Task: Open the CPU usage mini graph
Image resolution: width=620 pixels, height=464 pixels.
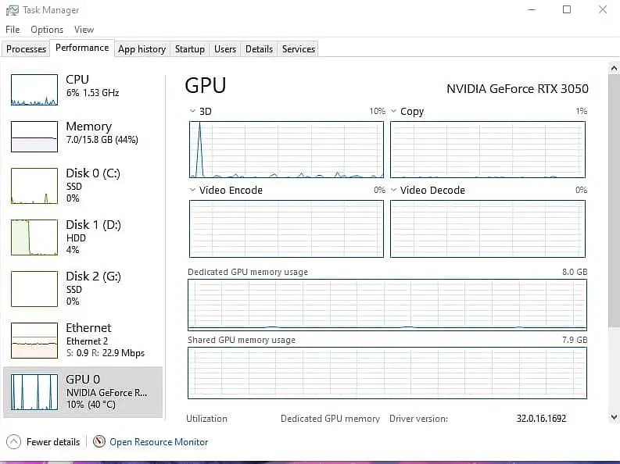Action: point(34,90)
